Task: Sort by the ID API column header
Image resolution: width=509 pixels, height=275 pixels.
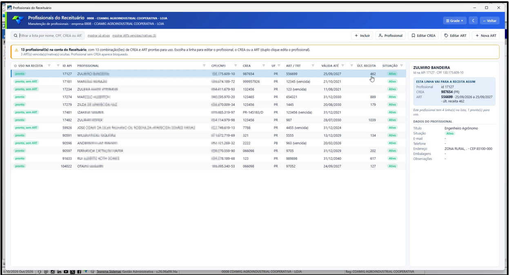Action: point(67,66)
